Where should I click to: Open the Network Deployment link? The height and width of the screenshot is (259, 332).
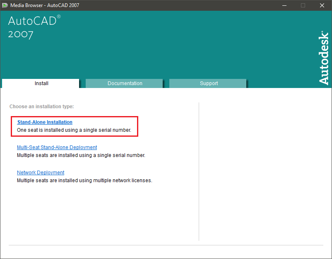41,172
